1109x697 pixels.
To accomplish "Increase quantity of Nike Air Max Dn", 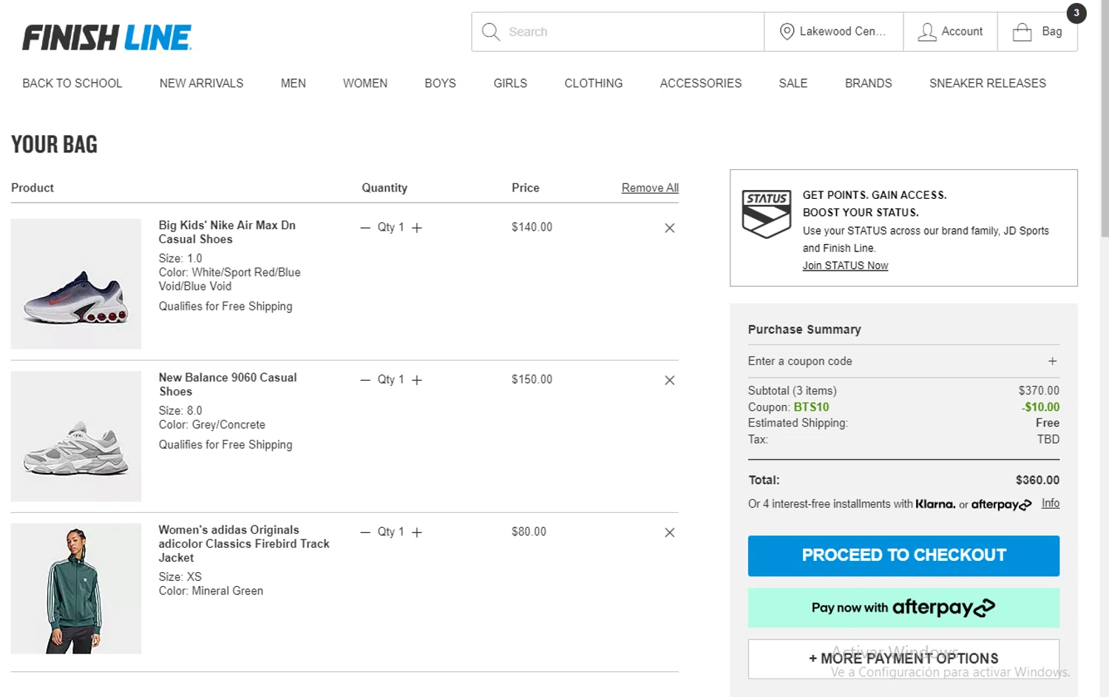I will click(x=417, y=228).
